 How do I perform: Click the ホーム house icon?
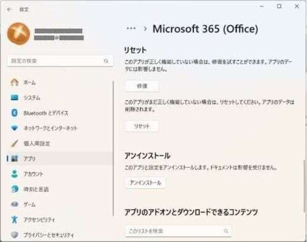pos(15,82)
